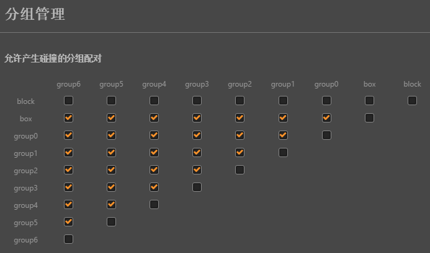
Task: Disable group3 row and group4 column collision
Action: tap(154, 187)
